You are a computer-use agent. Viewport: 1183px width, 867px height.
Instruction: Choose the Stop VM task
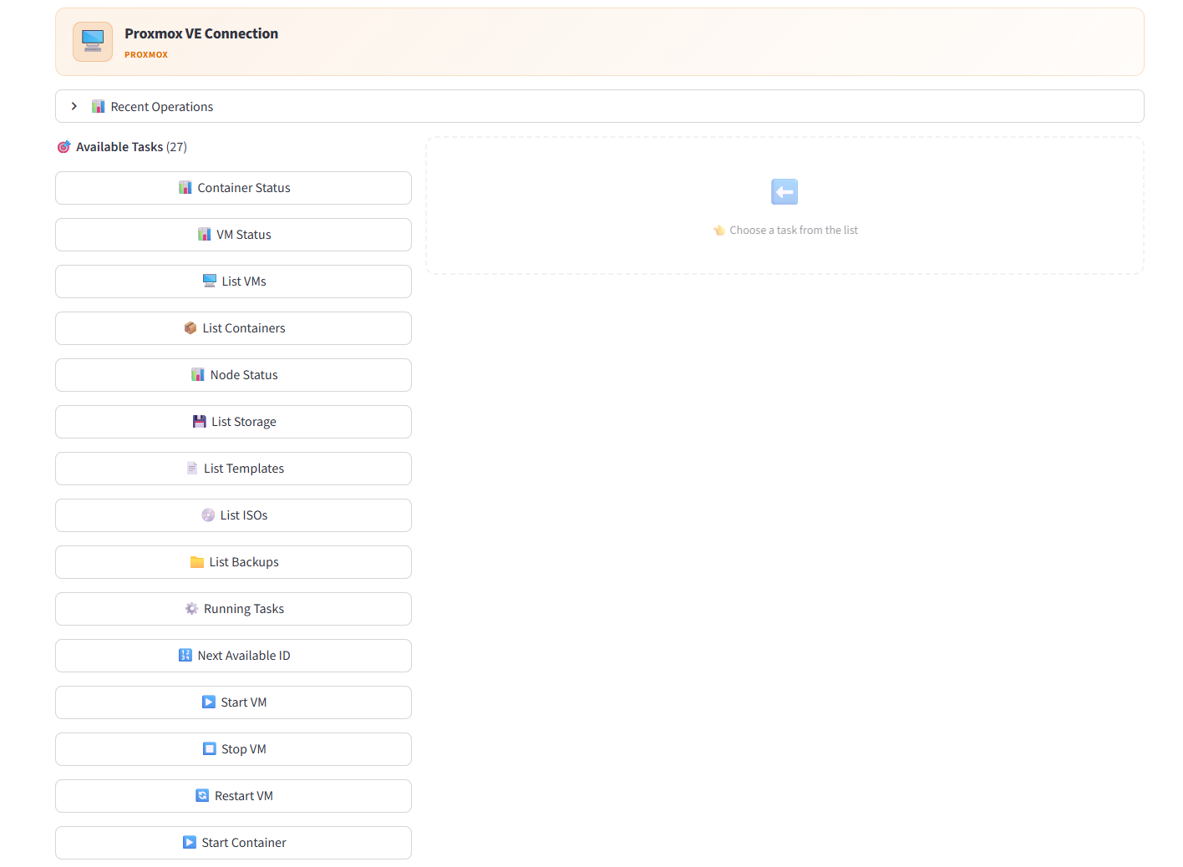pyautogui.click(x=233, y=749)
